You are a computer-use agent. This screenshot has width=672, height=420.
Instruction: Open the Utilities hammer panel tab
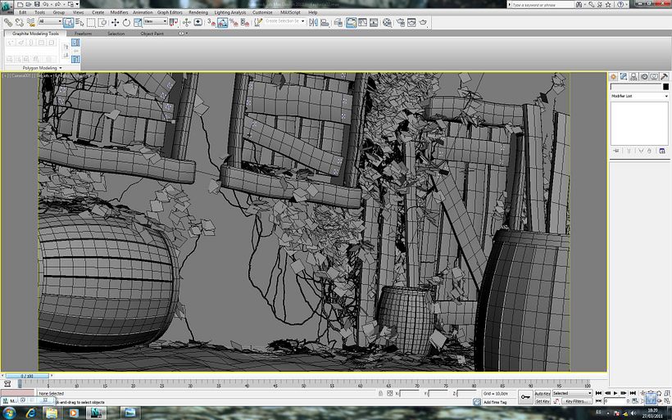[x=664, y=76]
